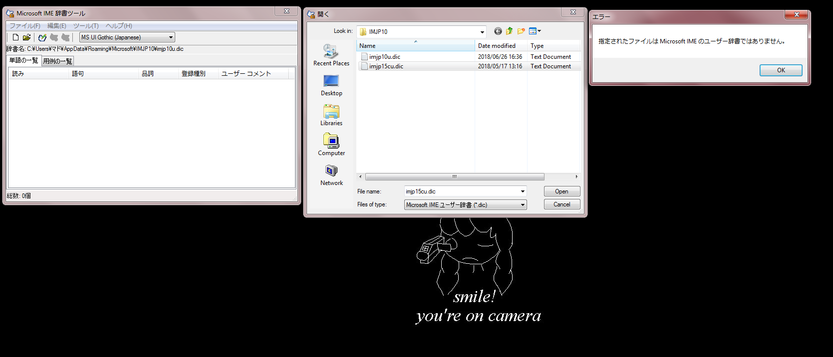Click the IME dictionary tool title icon

click(x=10, y=13)
